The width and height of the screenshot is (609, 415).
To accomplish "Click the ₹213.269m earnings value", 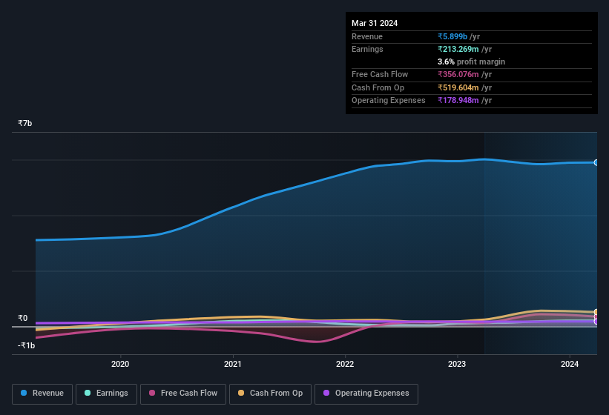I will (458, 49).
